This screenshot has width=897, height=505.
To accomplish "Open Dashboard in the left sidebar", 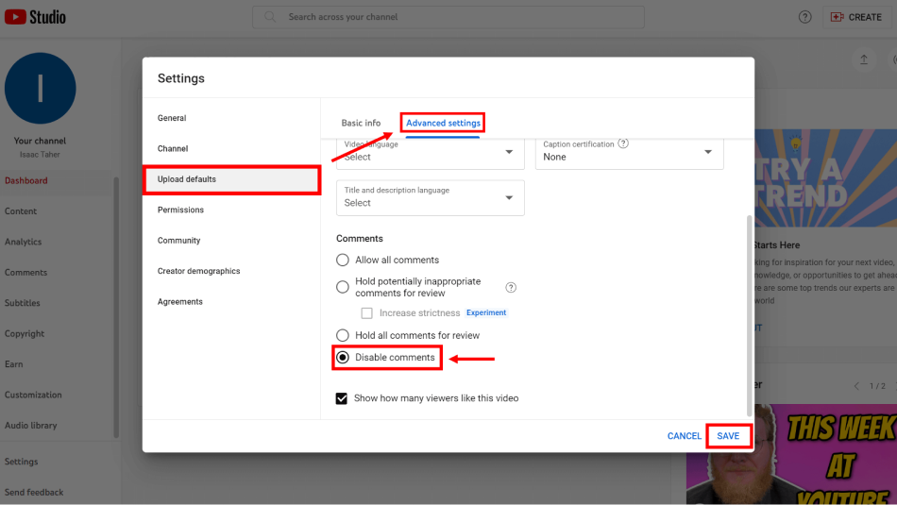I will click(x=56, y=180).
